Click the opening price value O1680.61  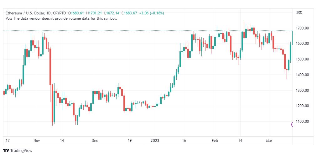[74, 13]
